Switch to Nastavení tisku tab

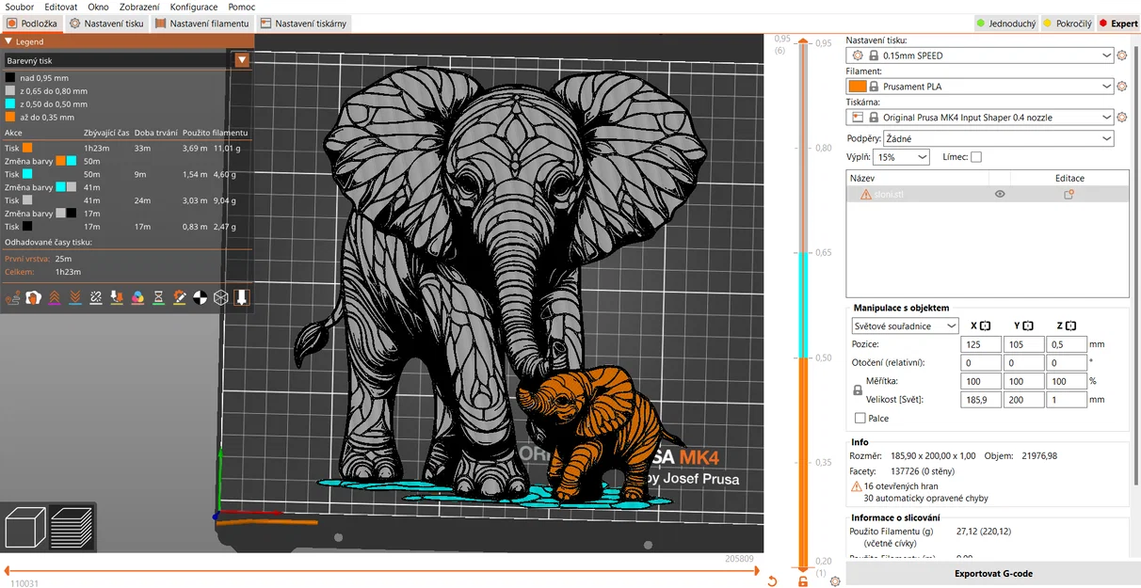(106, 24)
